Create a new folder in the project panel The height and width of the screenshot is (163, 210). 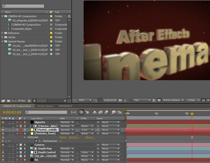point(9,101)
